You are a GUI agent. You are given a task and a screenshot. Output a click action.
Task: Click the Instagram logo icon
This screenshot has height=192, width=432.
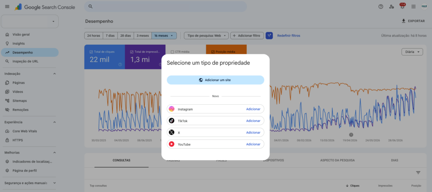[172, 109]
